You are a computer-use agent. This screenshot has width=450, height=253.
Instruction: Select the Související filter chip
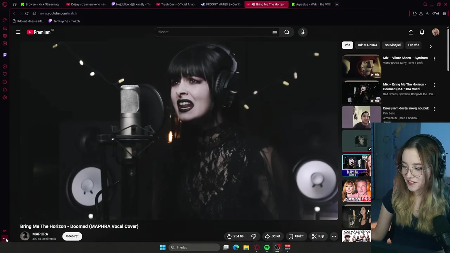click(x=393, y=45)
